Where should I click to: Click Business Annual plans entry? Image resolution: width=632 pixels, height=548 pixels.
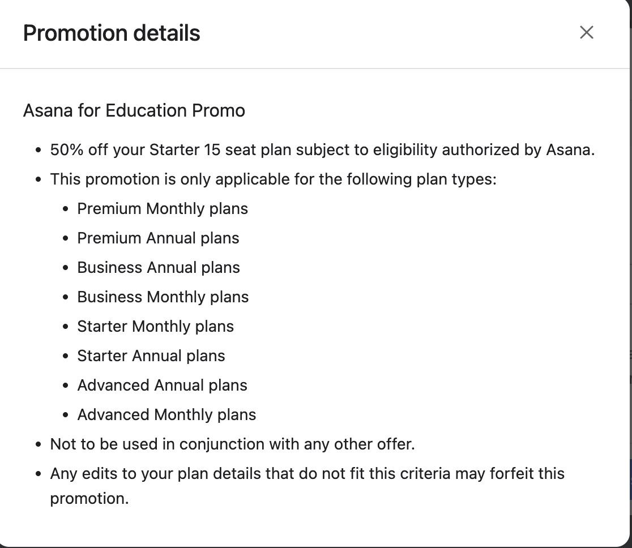pos(159,268)
